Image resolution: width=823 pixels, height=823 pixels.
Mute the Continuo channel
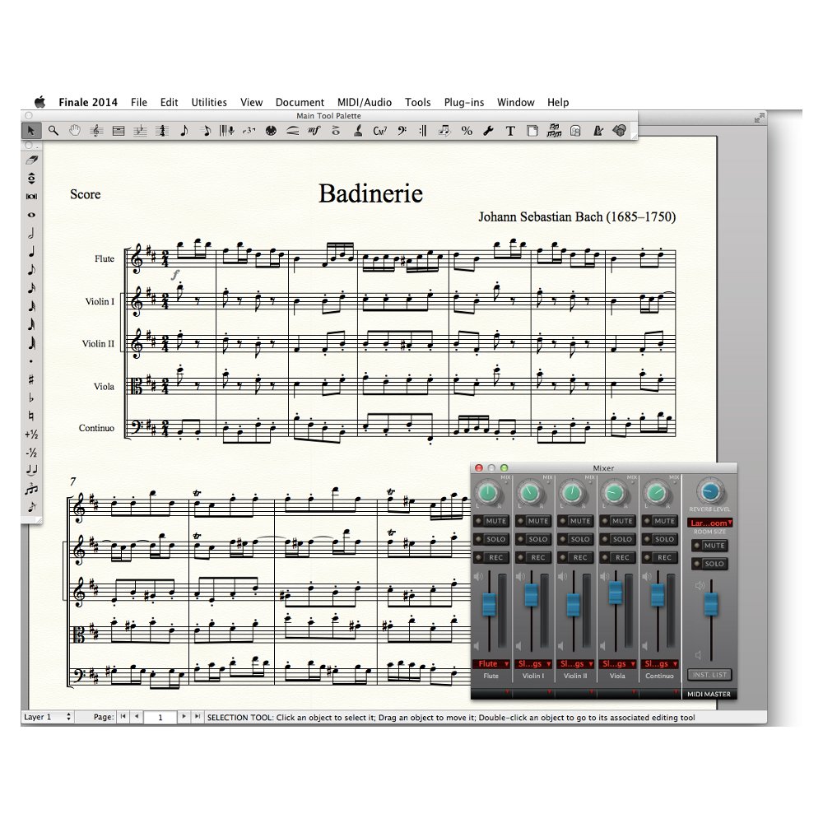click(659, 521)
